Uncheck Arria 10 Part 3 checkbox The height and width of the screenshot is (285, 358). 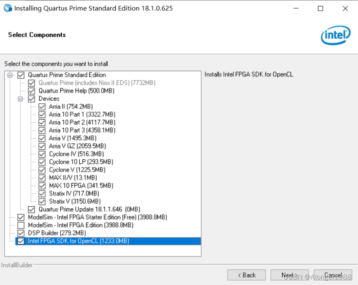pyautogui.click(x=42, y=130)
